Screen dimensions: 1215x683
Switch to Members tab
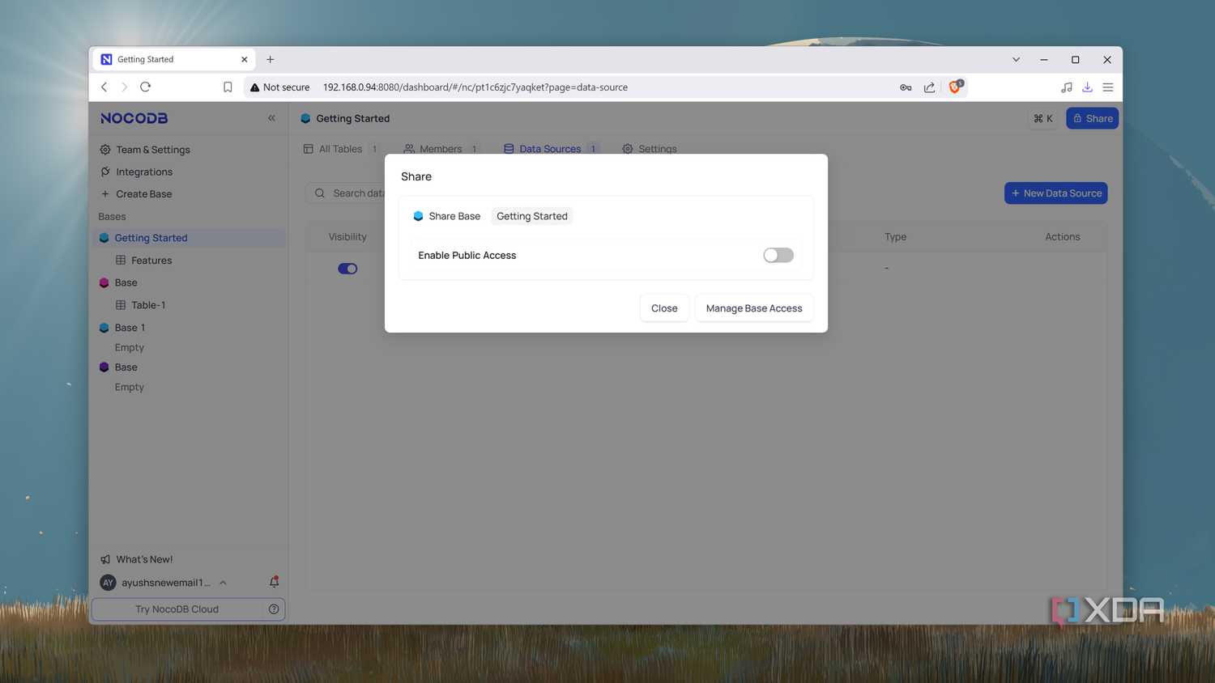[441, 149]
